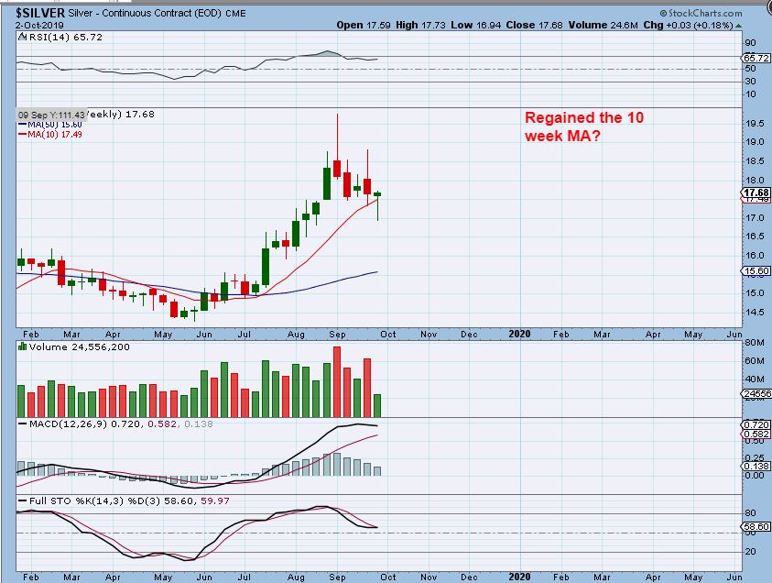Click the MACD(12,26,9) indicator label
Screen dimensions: 772x583
[68, 423]
